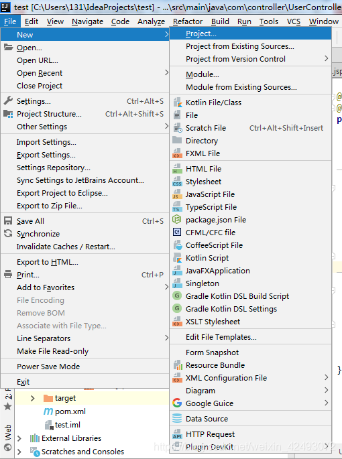Click the Resource Bundle icon
342x459 pixels.
[178, 365]
